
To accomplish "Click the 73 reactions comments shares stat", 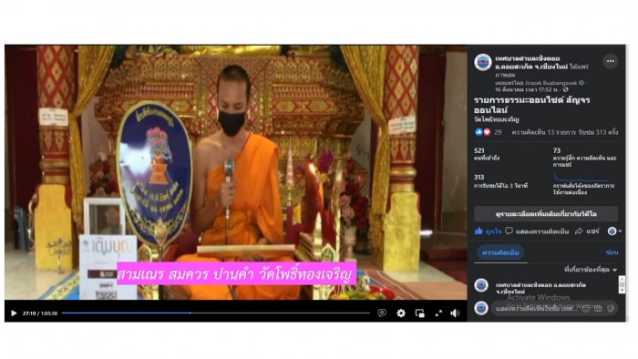I will (x=585, y=158).
